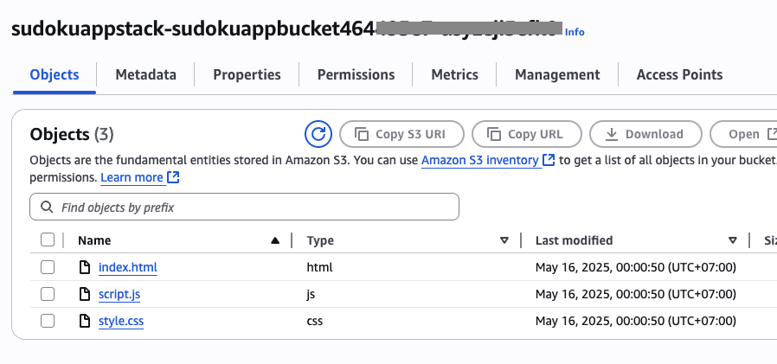
Task: Open the style.css object link
Action: click(121, 321)
